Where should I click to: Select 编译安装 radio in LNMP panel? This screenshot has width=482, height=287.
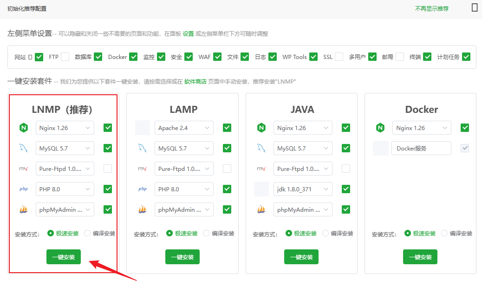[88, 233]
